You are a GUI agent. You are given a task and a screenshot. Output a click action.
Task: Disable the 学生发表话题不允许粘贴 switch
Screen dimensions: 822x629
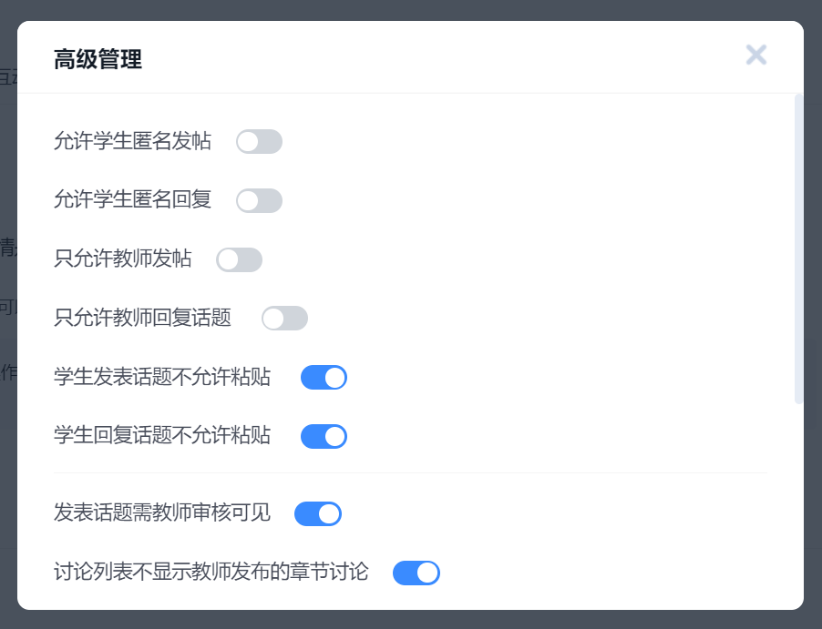(324, 378)
